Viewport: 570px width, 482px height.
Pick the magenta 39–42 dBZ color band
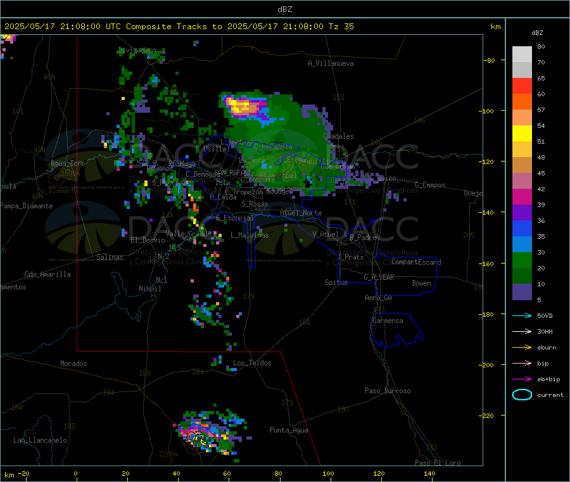(522, 196)
